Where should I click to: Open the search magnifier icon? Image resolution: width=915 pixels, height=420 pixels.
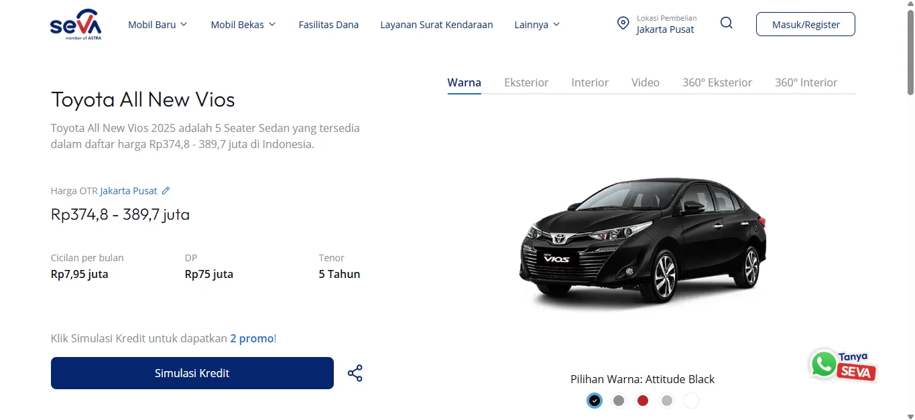click(x=726, y=23)
